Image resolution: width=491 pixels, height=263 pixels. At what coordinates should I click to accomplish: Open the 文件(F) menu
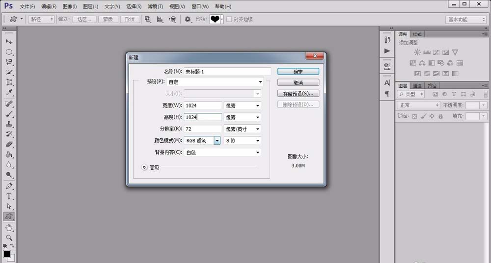[x=27, y=6]
